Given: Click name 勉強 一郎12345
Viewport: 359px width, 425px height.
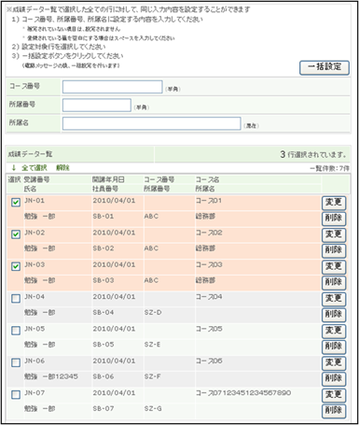Looking at the screenshot, I should pos(51,376).
